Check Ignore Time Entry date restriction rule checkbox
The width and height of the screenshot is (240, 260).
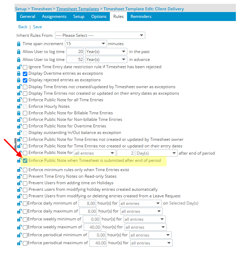25,67
